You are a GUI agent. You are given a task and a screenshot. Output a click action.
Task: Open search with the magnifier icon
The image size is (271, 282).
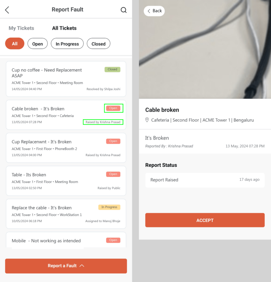point(124,10)
